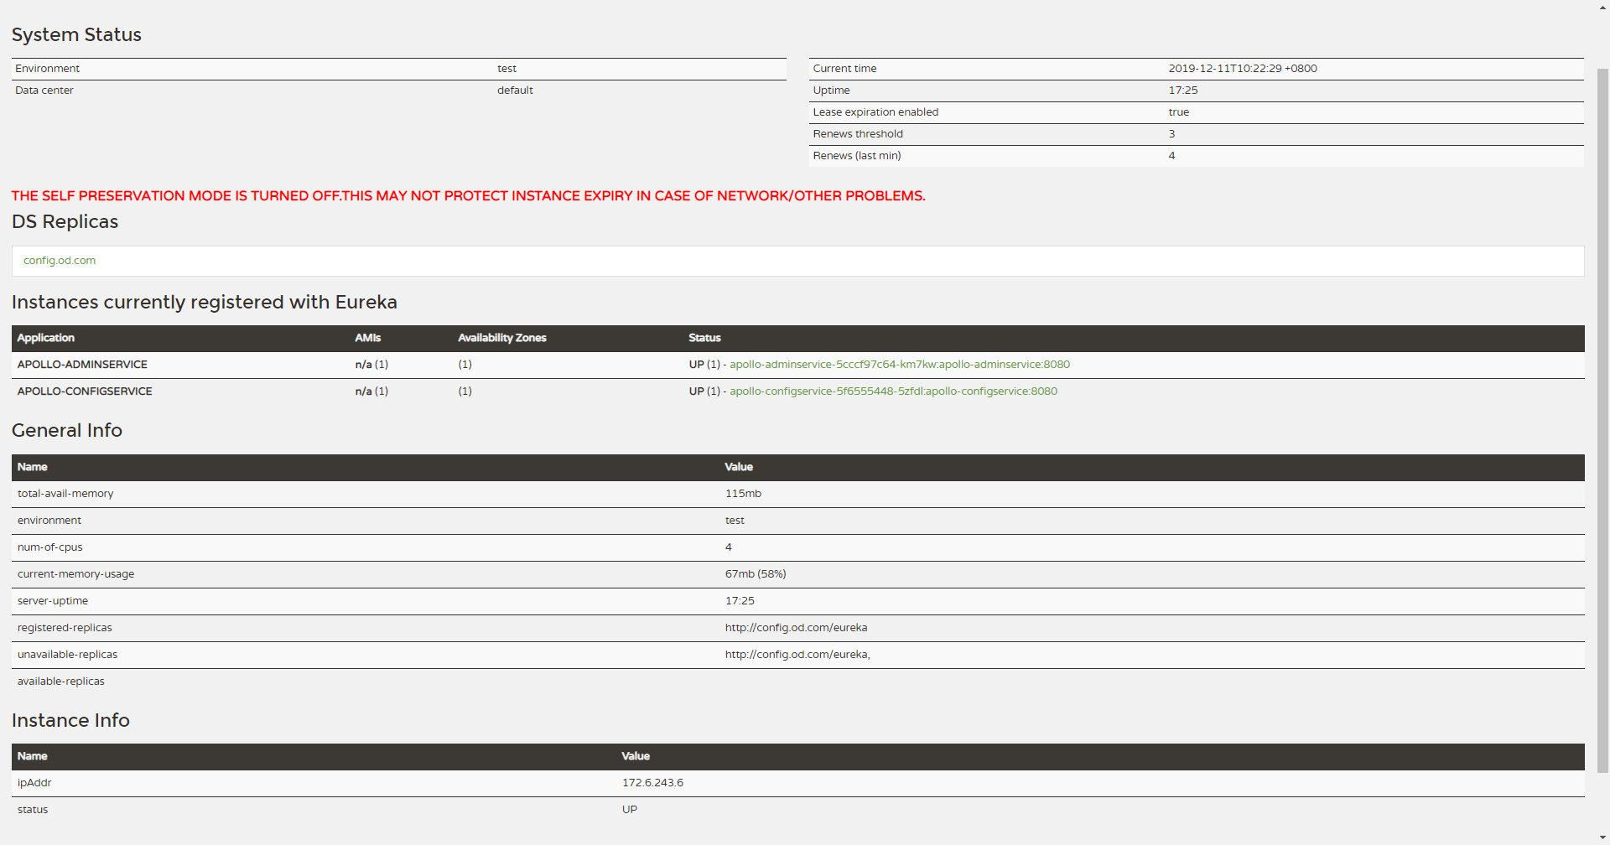Click the System Status heading
This screenshot has height=845, width=1610.
(76, 34)
